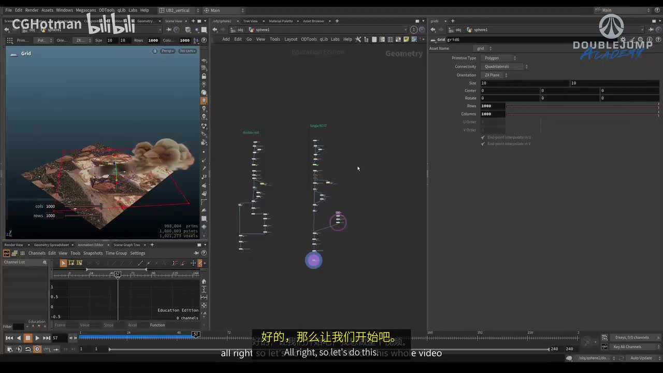Toggle viewport lock icon beside Persp
The height and width of the screenshot is (373, 663).
pyautogui.click(x=155, y=51)
